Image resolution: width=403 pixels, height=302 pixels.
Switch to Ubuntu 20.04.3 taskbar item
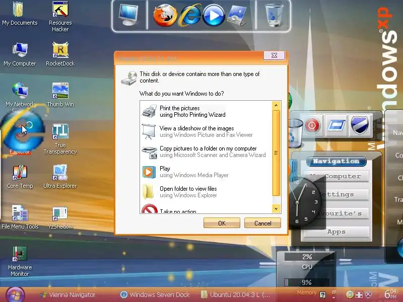pos(235,294)
